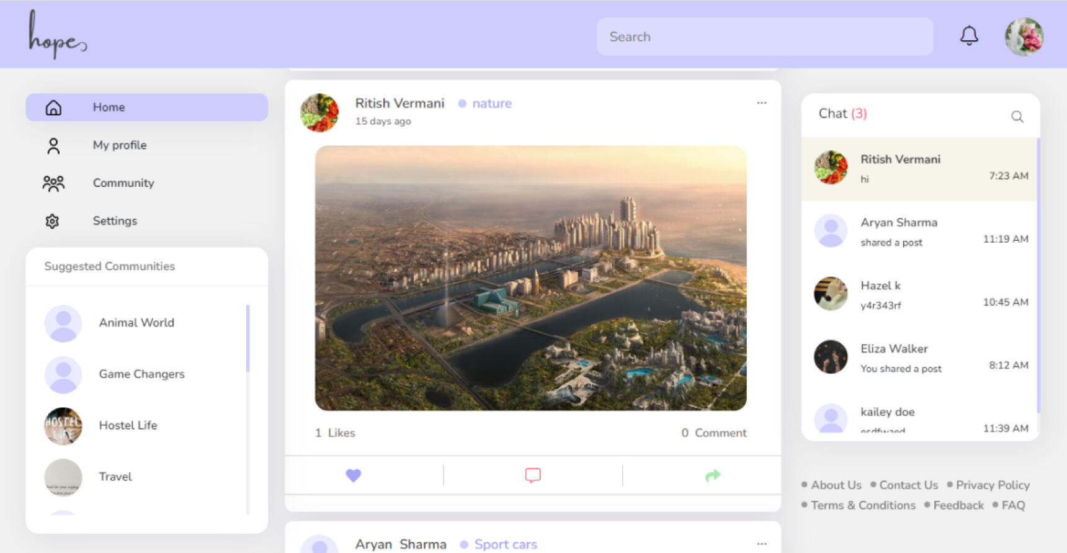
Task: Open My profile page
Action: point(120,145)
